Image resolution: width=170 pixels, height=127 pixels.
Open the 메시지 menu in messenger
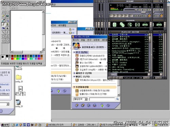[x=75, y=40]
